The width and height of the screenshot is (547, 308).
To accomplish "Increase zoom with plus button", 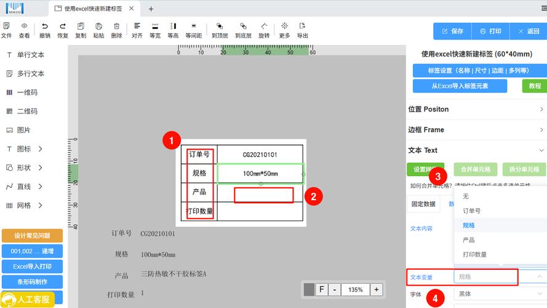I will tap(377, 290).
